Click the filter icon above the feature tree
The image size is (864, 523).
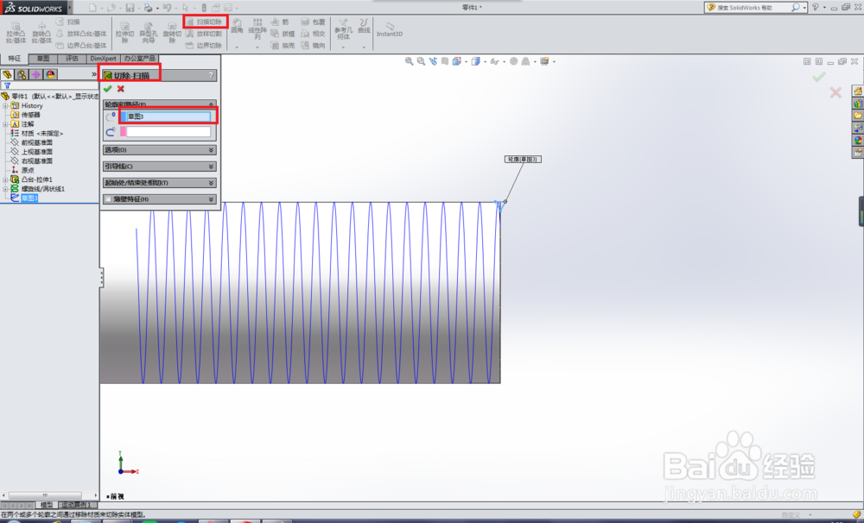pos(7,85)
